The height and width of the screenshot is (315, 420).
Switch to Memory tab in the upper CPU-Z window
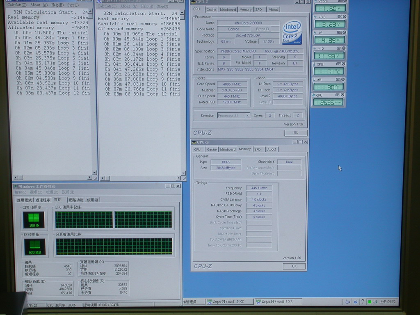point(245,10)
